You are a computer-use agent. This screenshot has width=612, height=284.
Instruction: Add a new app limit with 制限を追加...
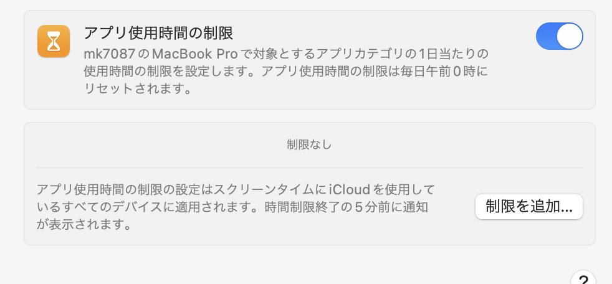click(x=529, y=207)
